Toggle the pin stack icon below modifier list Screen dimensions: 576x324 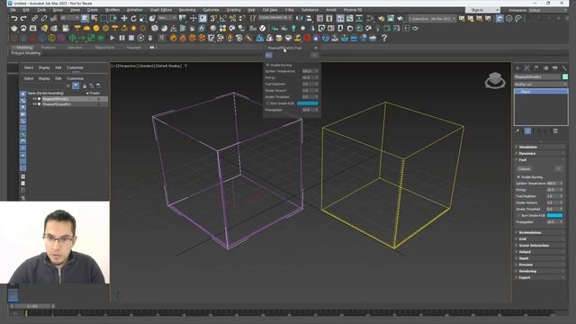(x=518, y=131)
